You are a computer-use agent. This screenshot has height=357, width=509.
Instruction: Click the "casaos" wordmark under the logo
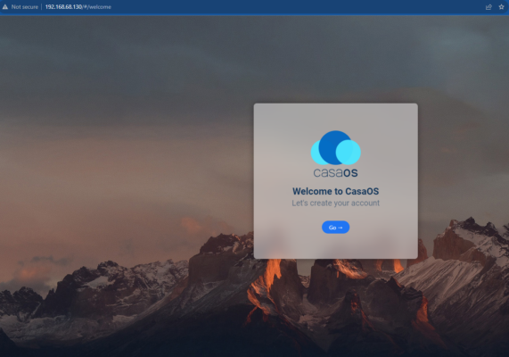(336, 172)
